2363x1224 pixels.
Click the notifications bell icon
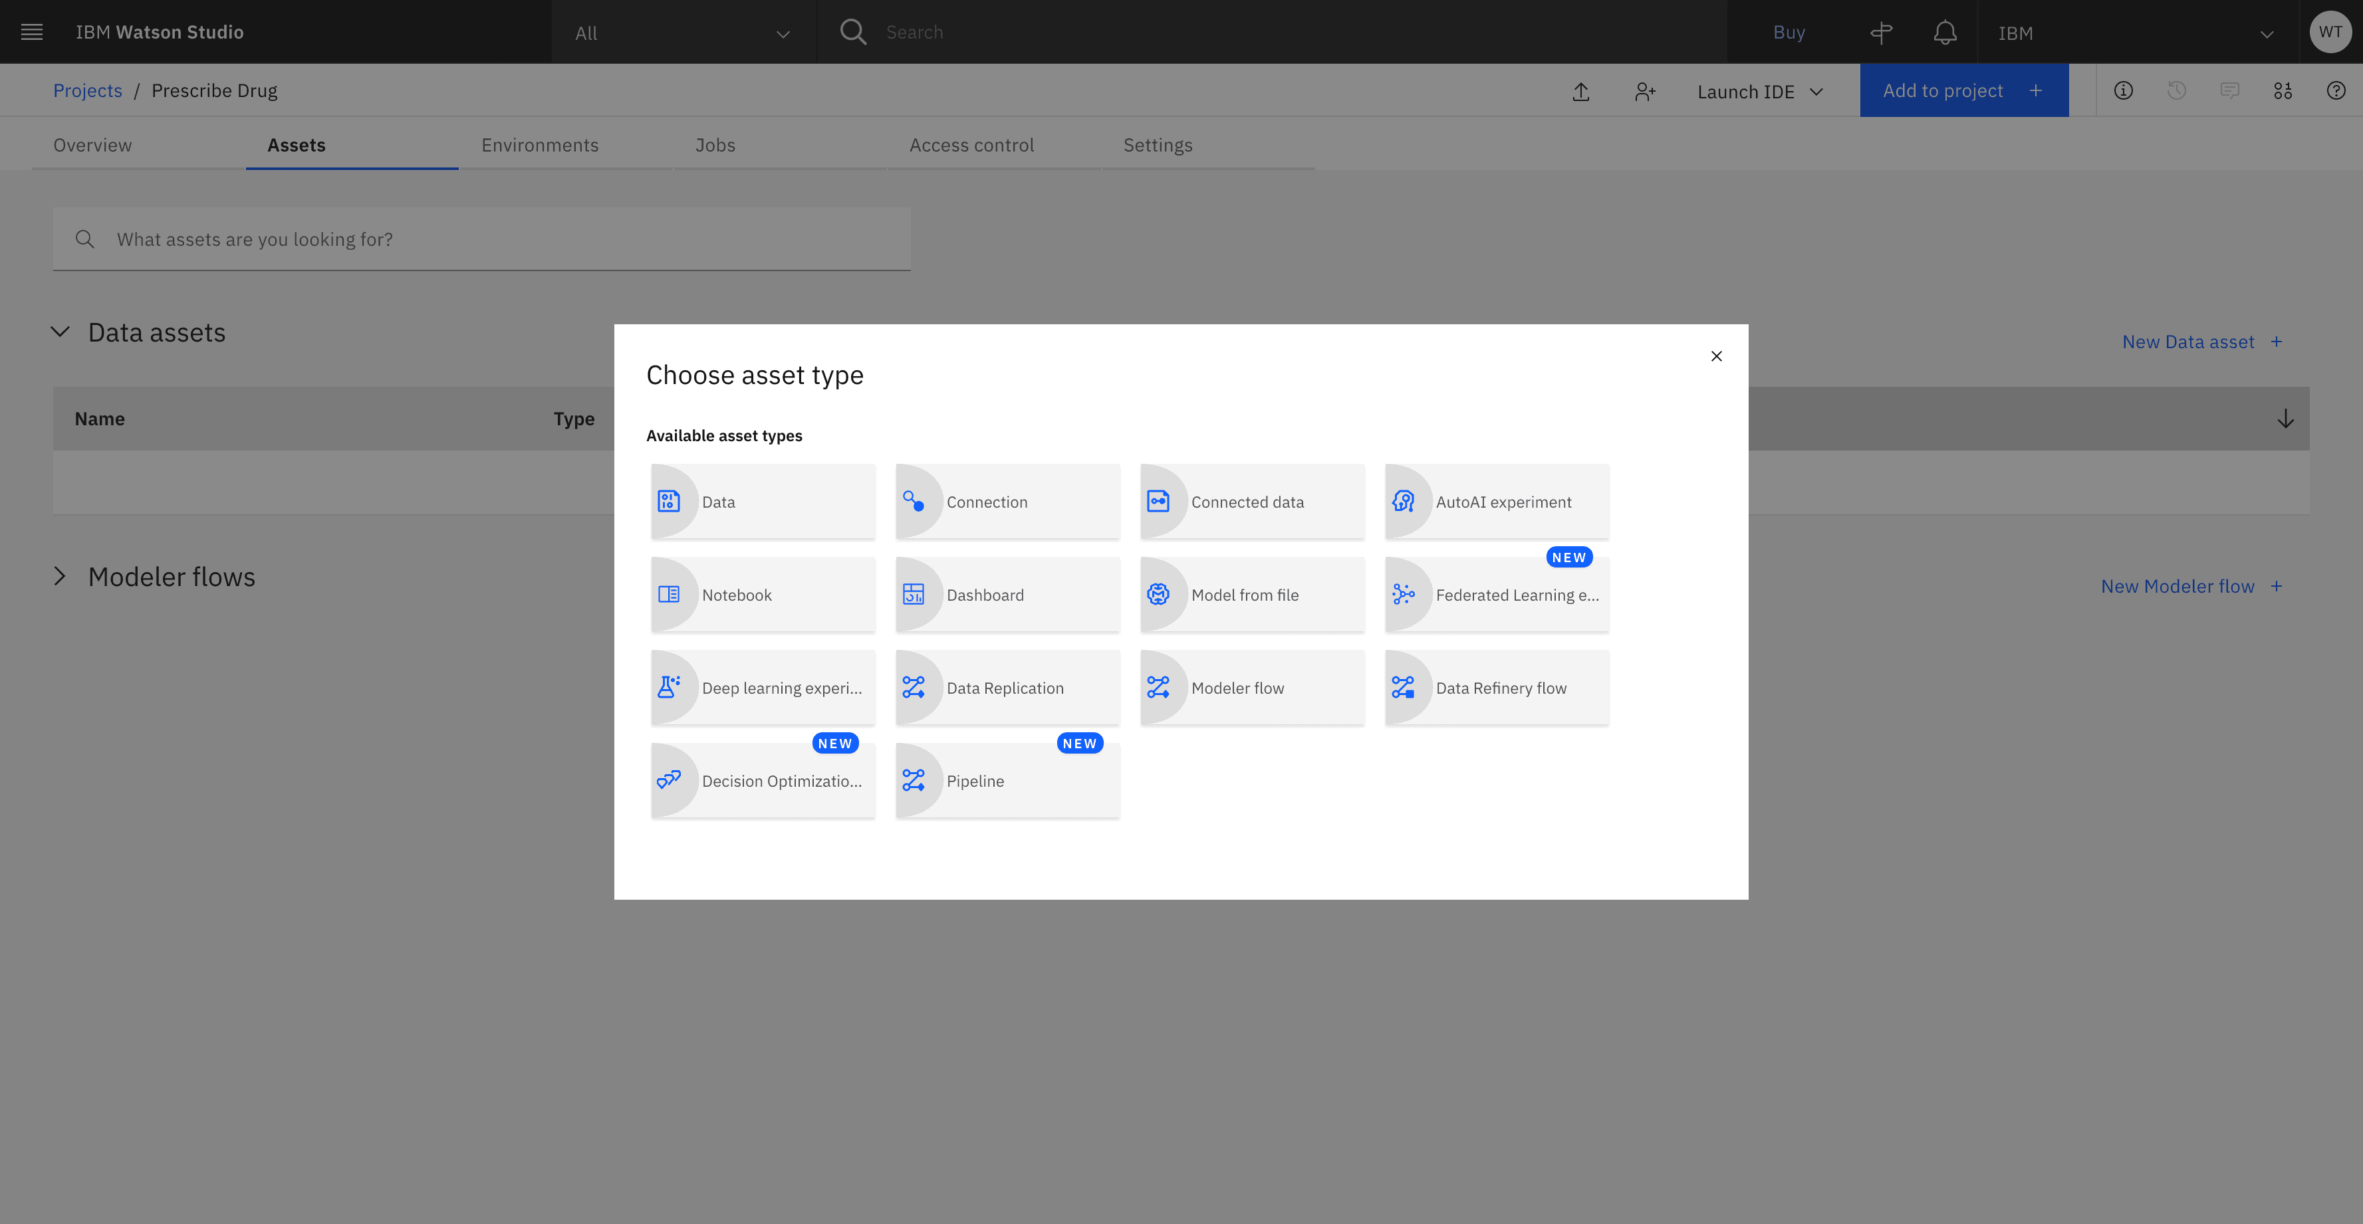coord(1945,33)
